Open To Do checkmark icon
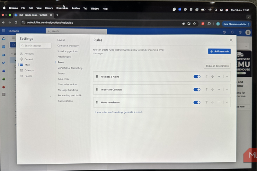The image size is (257, 171). pyautogui.click(x=4, y=63)
